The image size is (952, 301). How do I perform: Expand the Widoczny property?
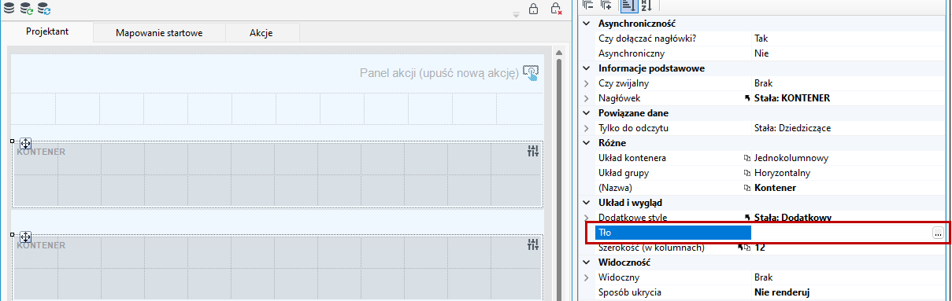coord(586,277)
